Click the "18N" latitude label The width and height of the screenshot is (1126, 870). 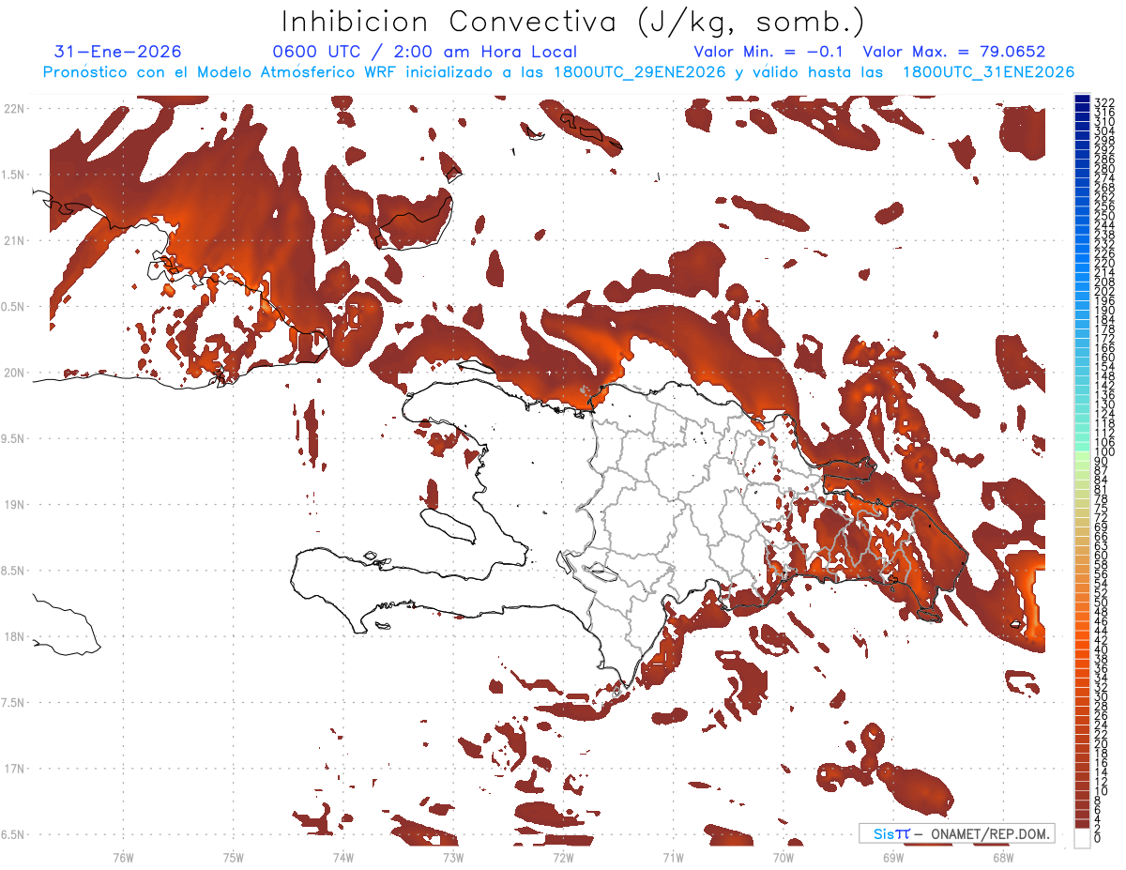point(14,636)
